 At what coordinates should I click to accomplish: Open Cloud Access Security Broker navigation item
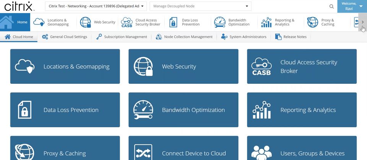coord(141,22)
